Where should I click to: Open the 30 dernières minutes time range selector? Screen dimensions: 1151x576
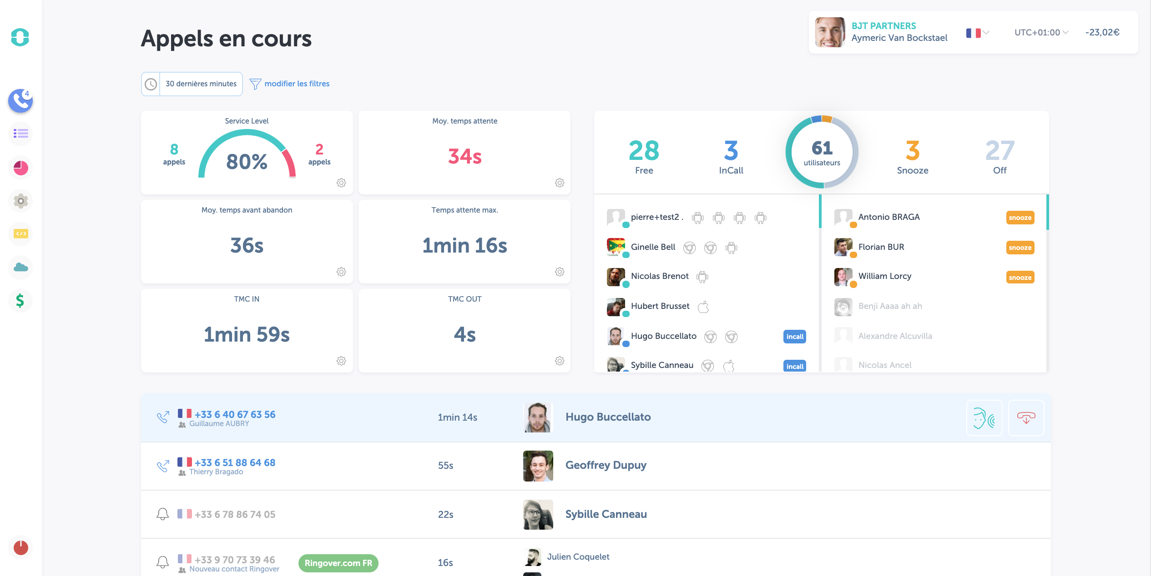[192, 84]
